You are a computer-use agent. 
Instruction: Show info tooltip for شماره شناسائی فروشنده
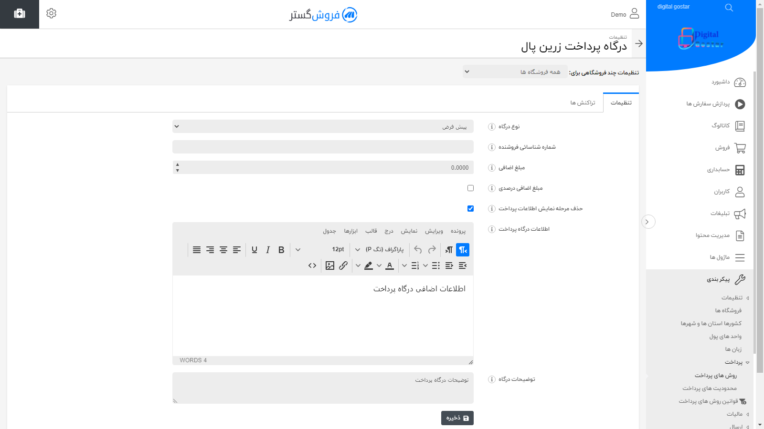click(x=492, y=147)
